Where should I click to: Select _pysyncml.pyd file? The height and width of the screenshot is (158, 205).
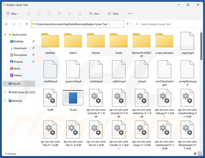(x=73, y=72)
